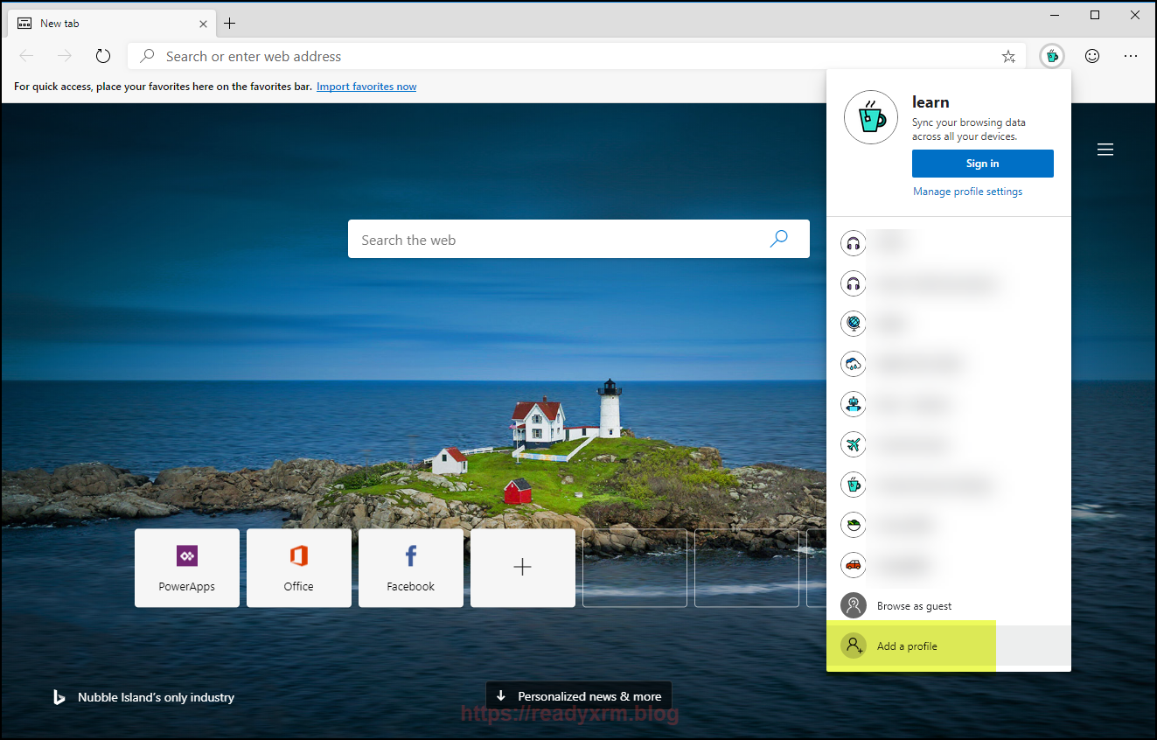The image size is (1157, 740).
Task: Switch to the profile with airplane icon
Action: 853,444
